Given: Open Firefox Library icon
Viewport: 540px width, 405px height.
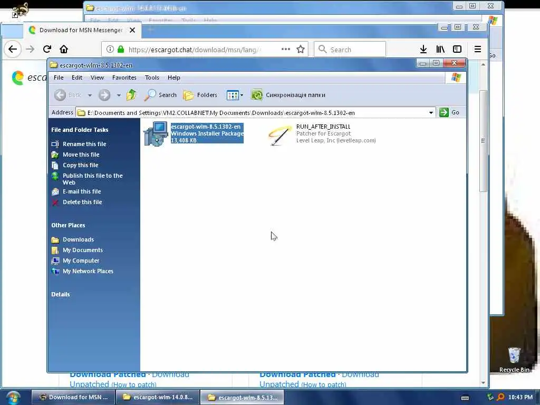Looking at the screenshot, I should [440, 49].
